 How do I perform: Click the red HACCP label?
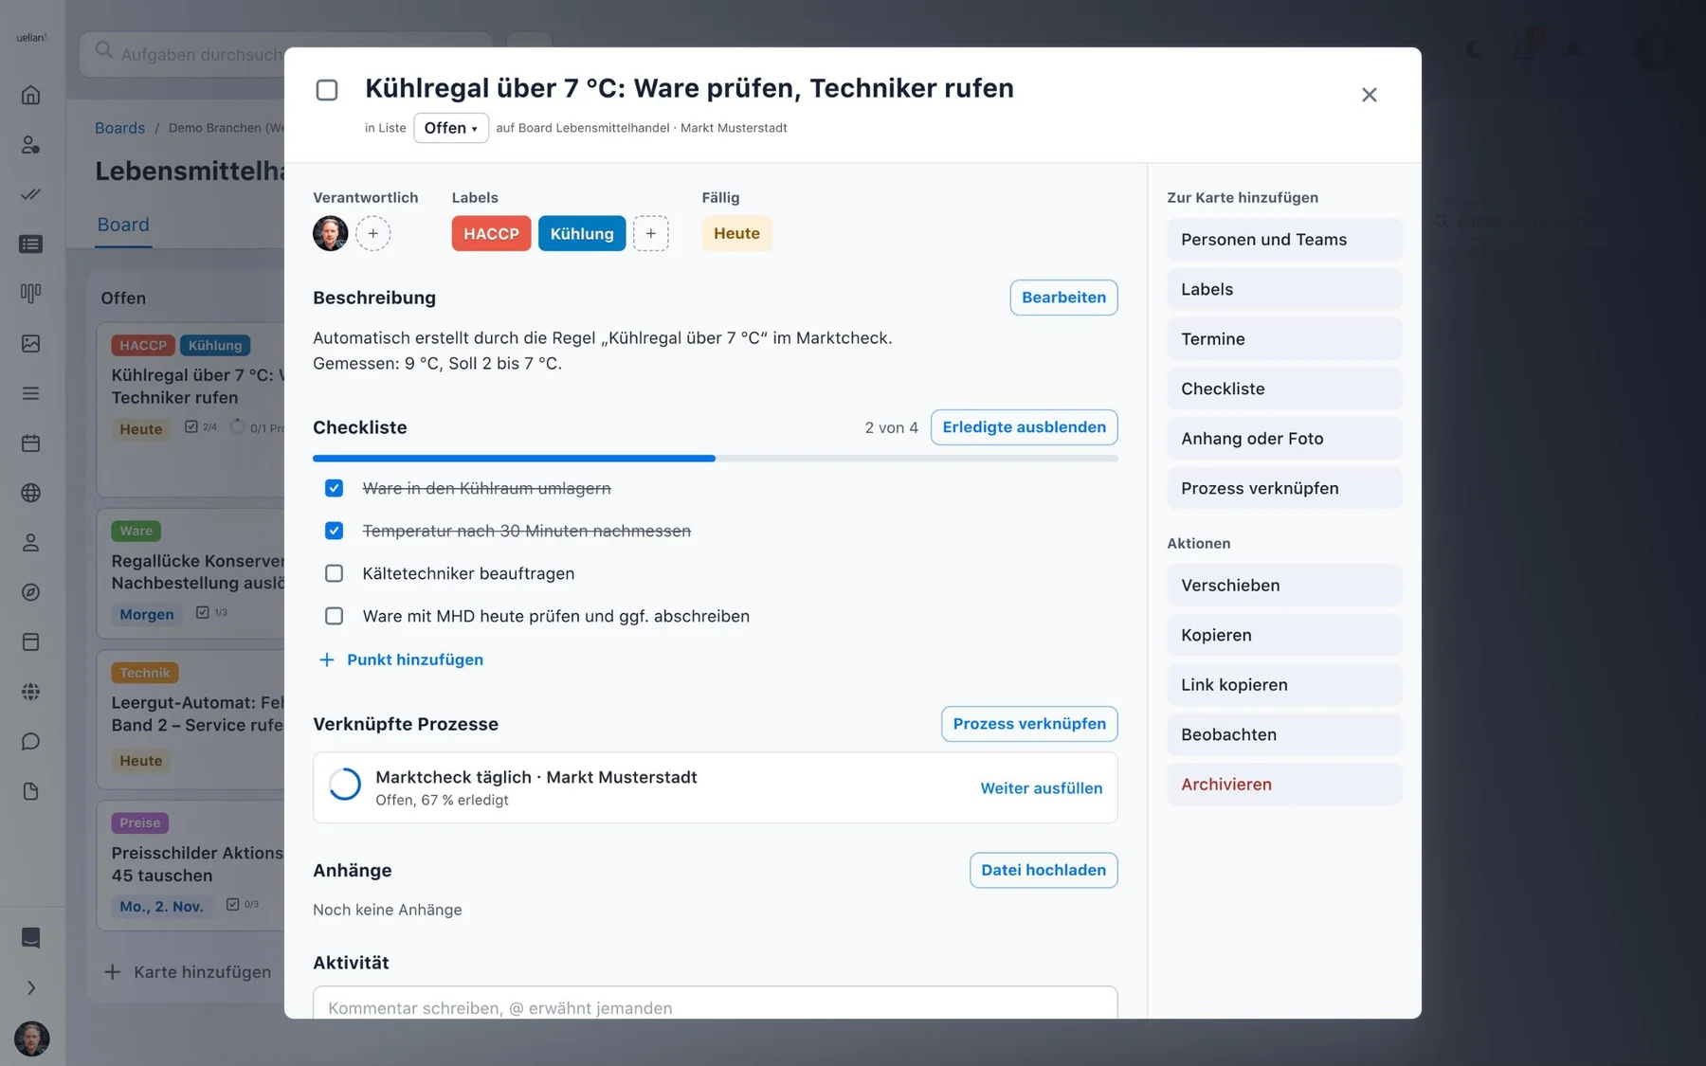click(491, 233)
